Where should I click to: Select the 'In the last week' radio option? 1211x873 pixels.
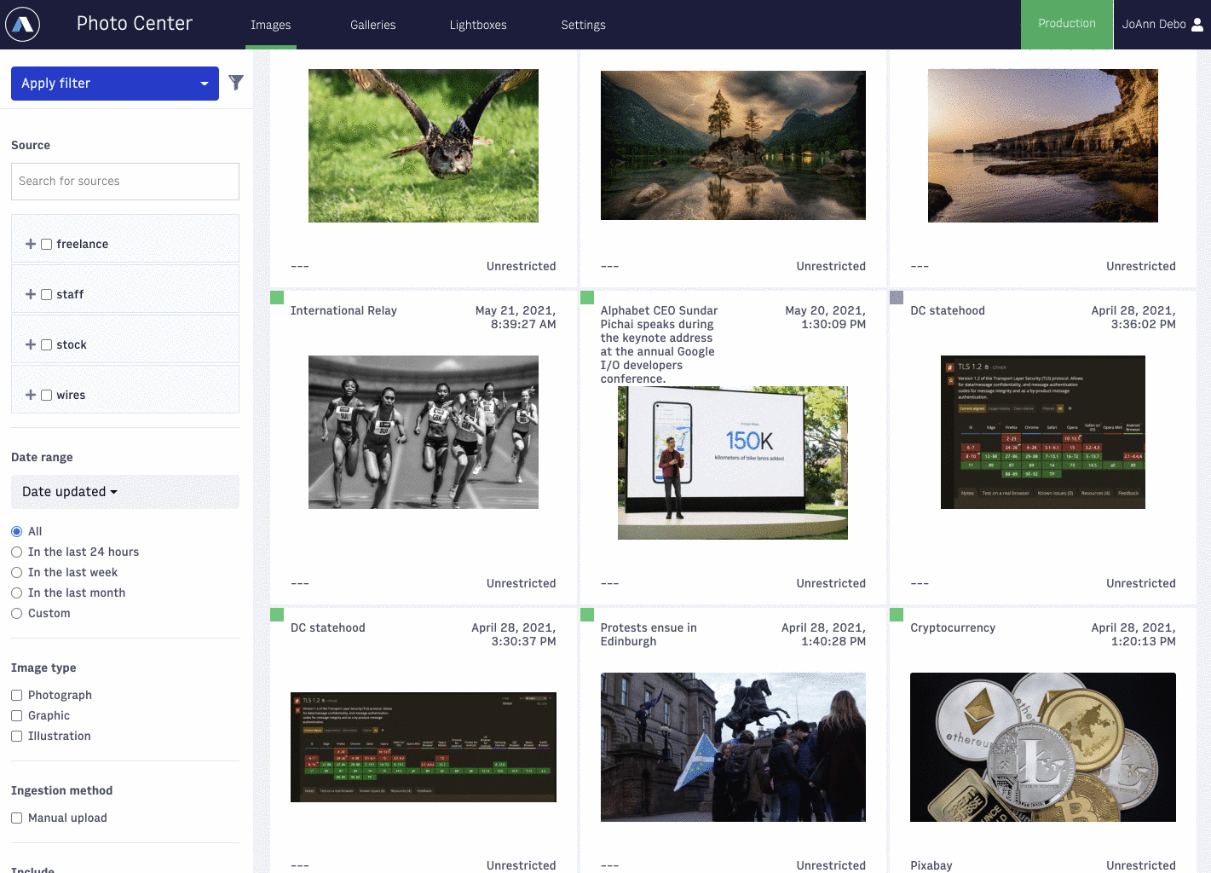(16, 573)
